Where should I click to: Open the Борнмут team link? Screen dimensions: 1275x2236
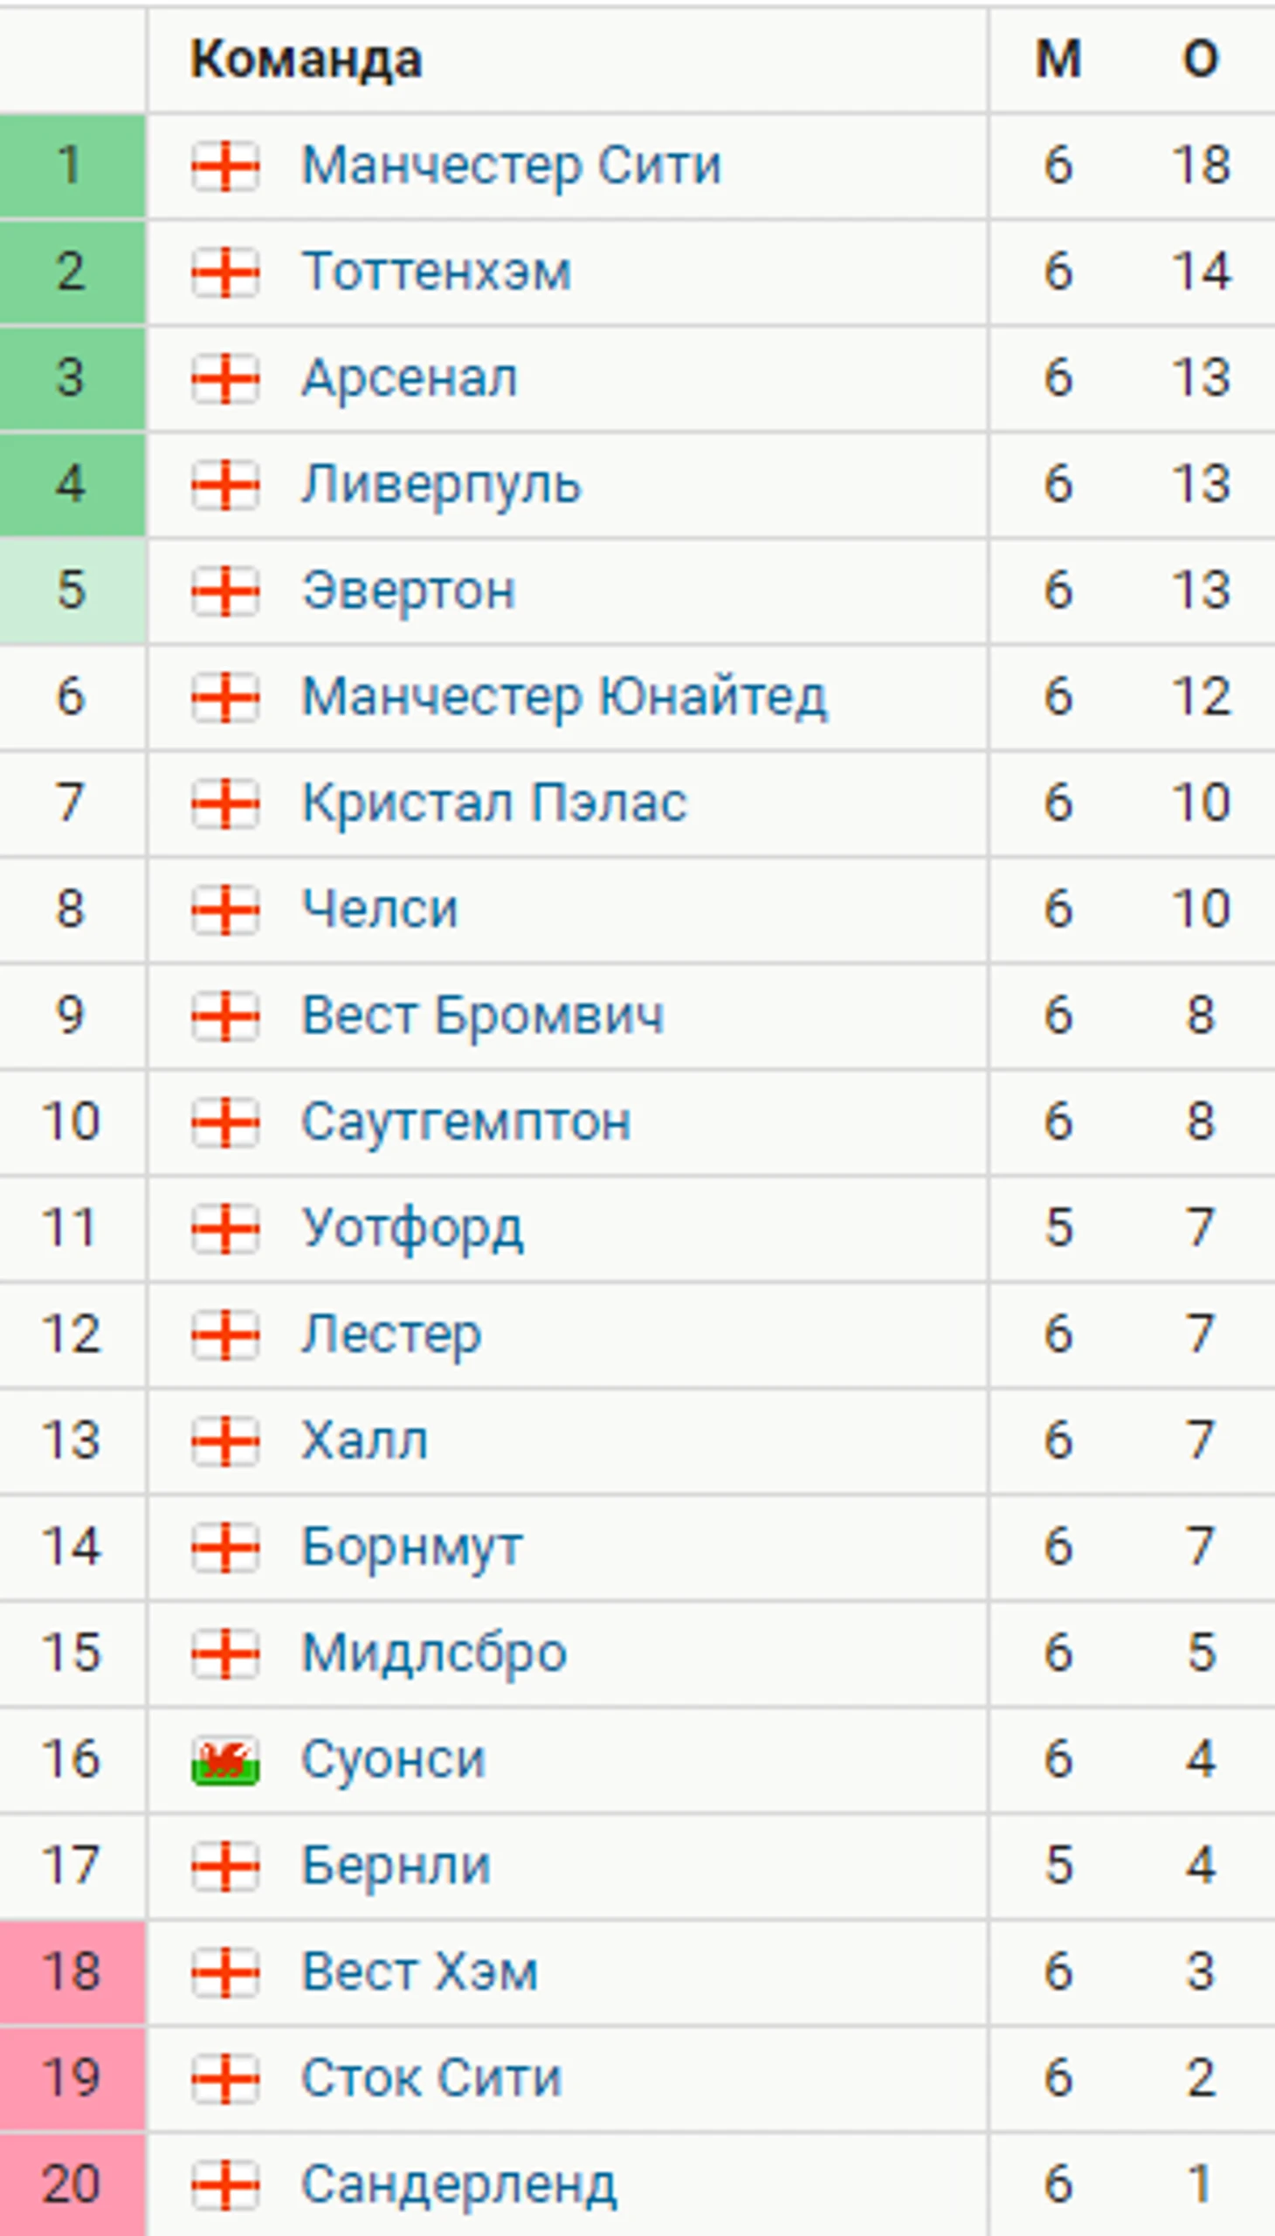412,1548
